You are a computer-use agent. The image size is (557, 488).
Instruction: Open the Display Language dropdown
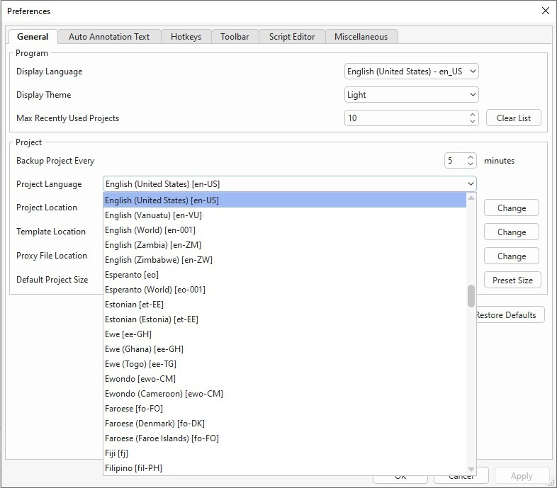point(411,72)
